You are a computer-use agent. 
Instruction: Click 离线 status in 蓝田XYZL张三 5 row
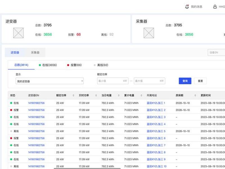click(14, 131)
